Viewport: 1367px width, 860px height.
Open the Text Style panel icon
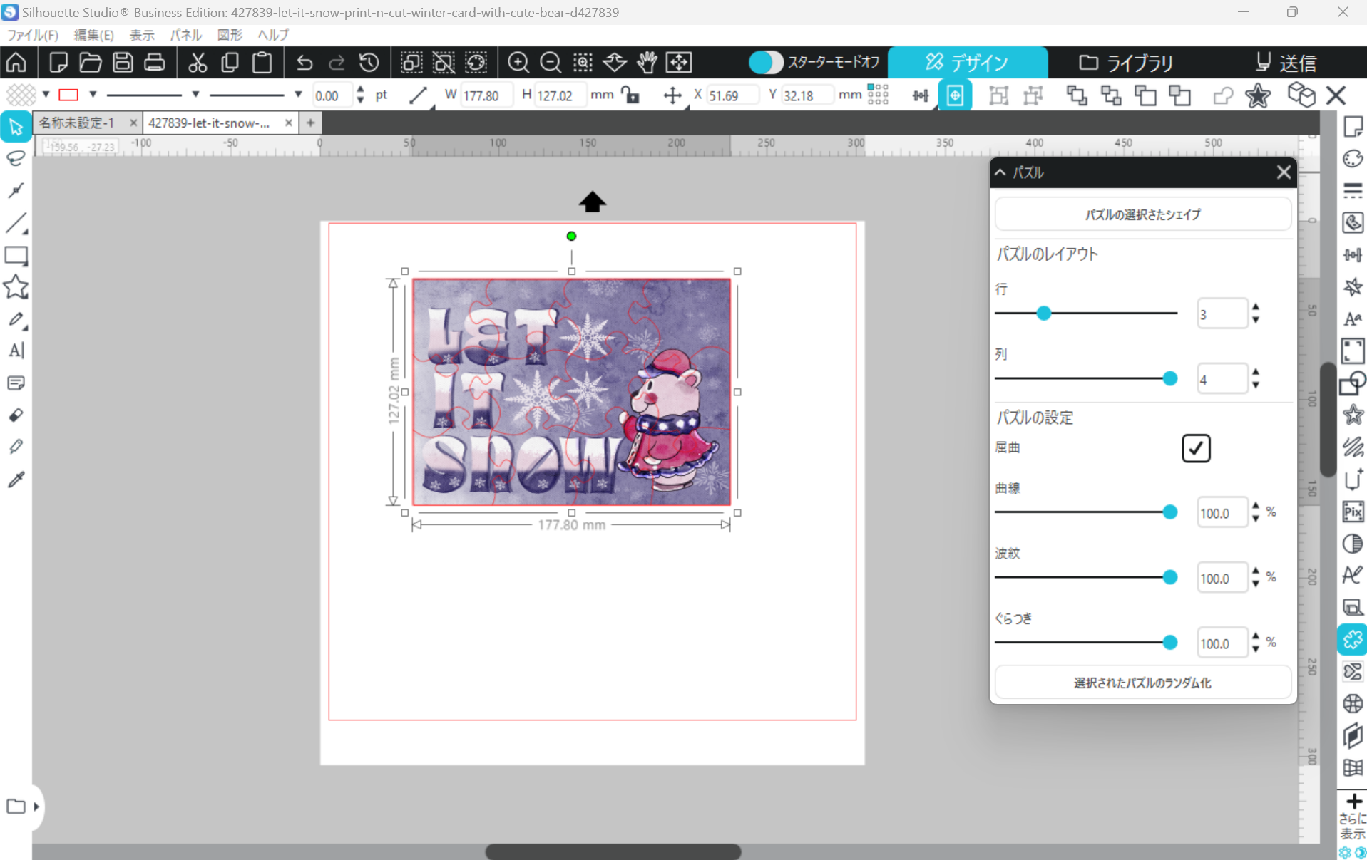click(1352, 318)
